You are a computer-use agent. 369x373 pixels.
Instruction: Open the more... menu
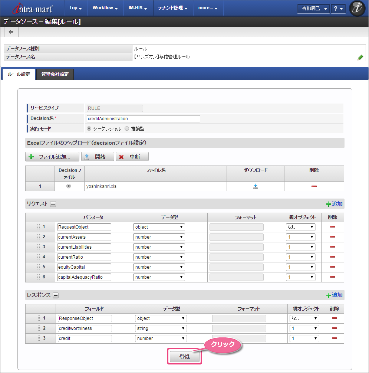click(208, 8)
